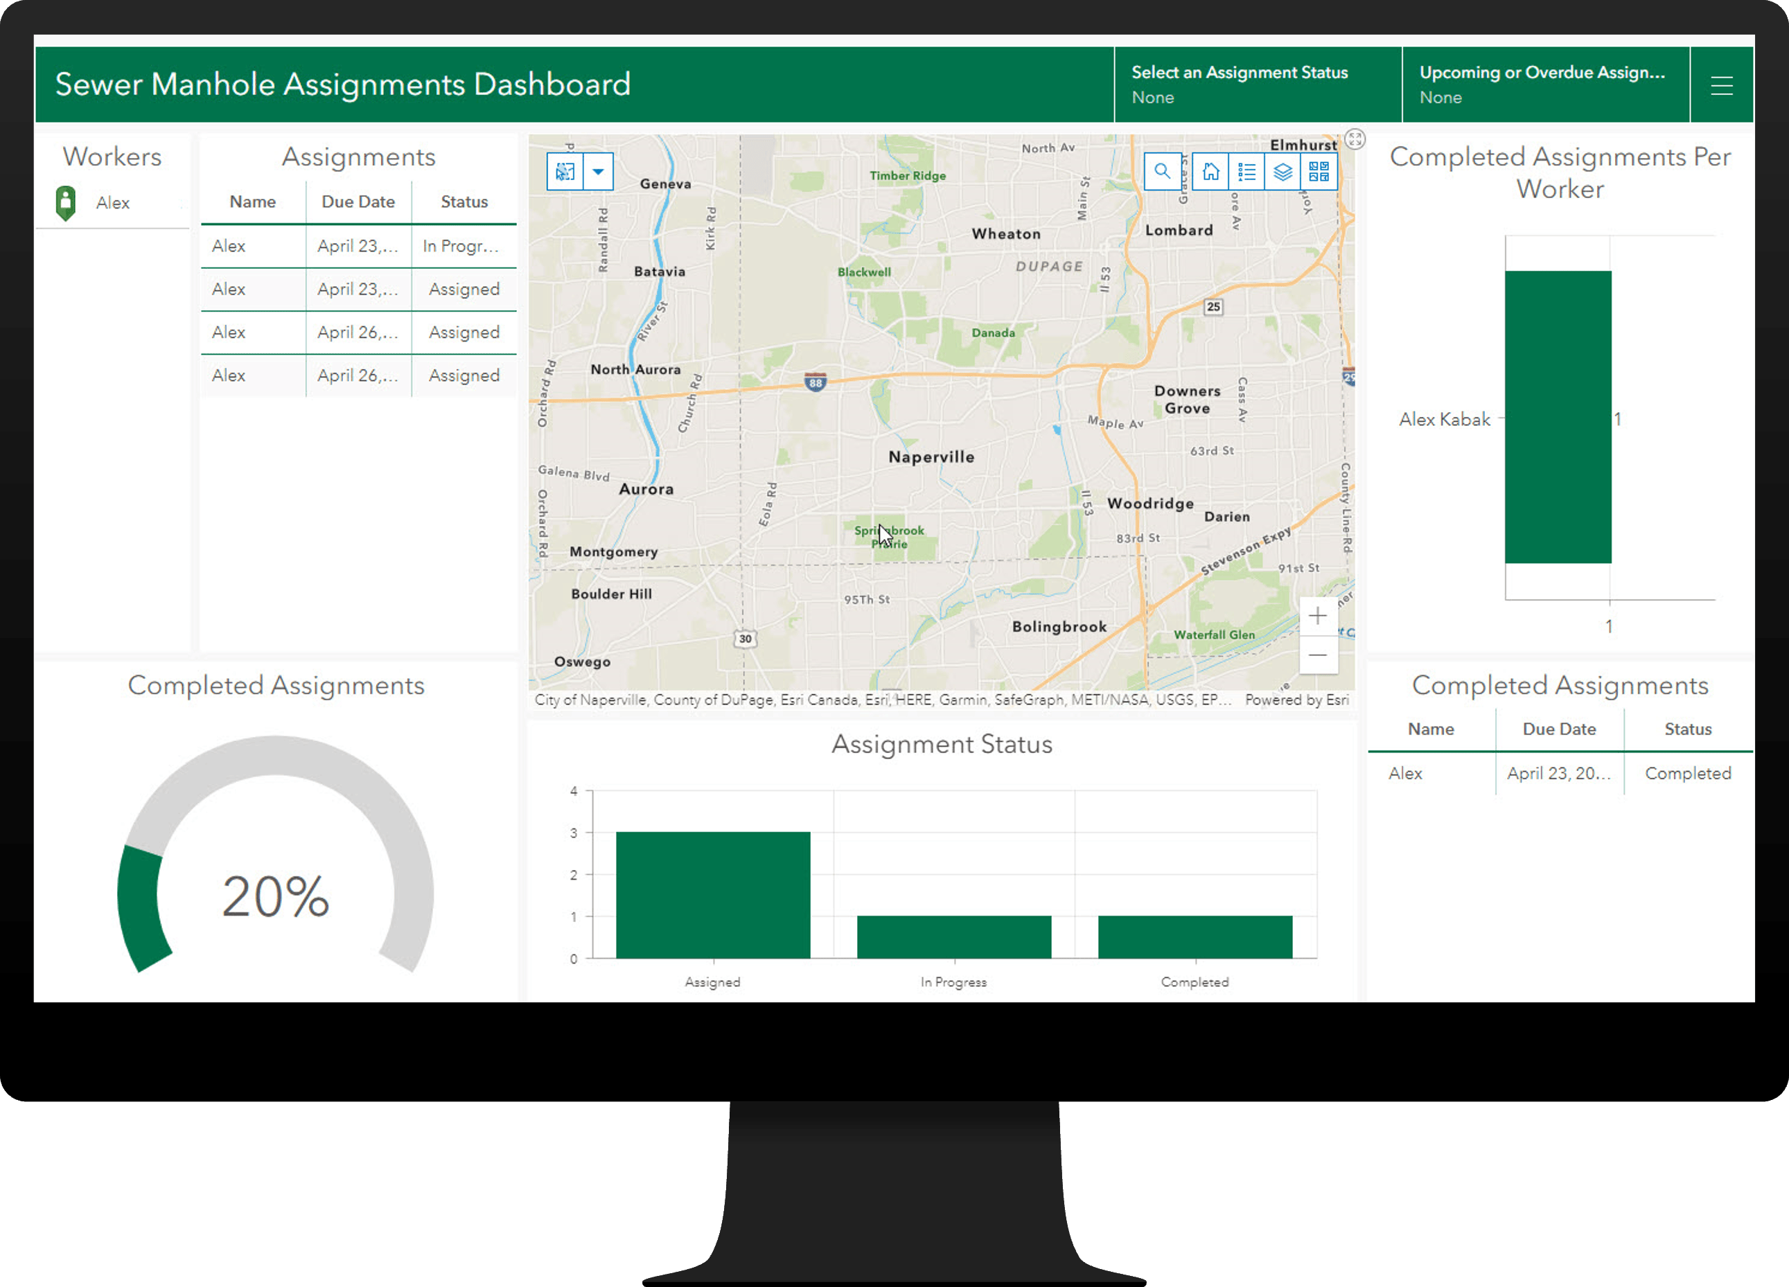The height and width of the screenshot is (1287, 1789).
Task: Click the April 23 'Assigned' row in Assignments list
Action: click(x=354, y=289)
